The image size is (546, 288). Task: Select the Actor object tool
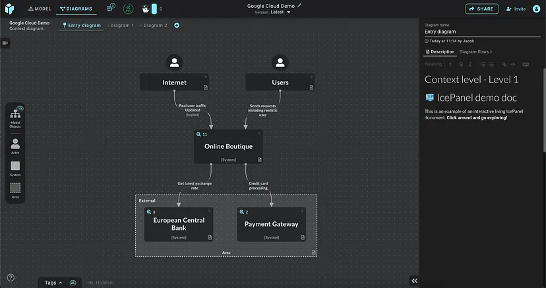tap(15, 146)
